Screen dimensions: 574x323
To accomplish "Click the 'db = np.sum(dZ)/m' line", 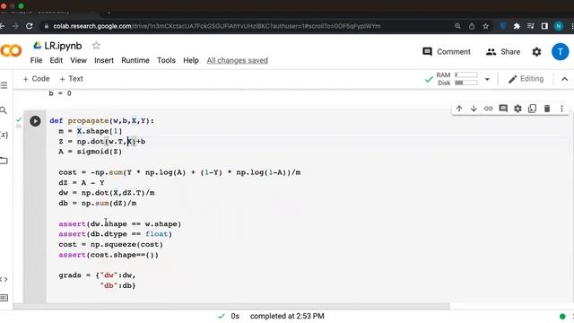I will [x=98, y=204].
